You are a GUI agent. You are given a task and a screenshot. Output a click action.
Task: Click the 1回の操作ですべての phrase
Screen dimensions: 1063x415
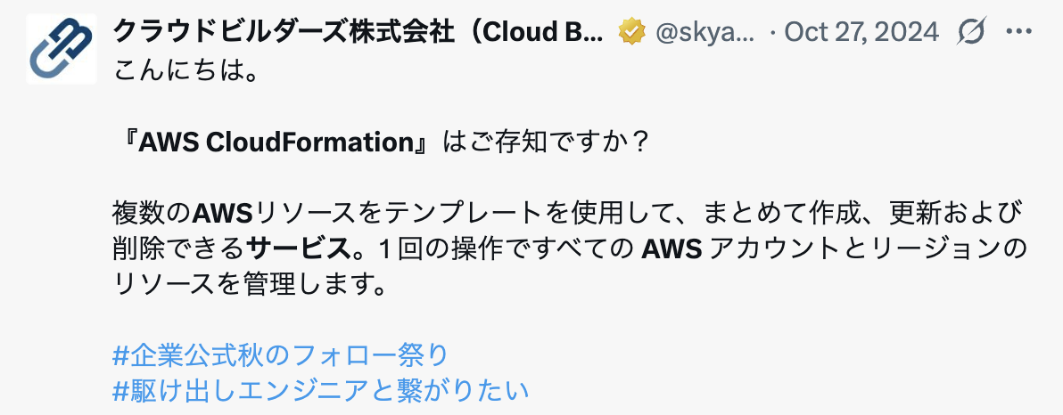(503, 250)
